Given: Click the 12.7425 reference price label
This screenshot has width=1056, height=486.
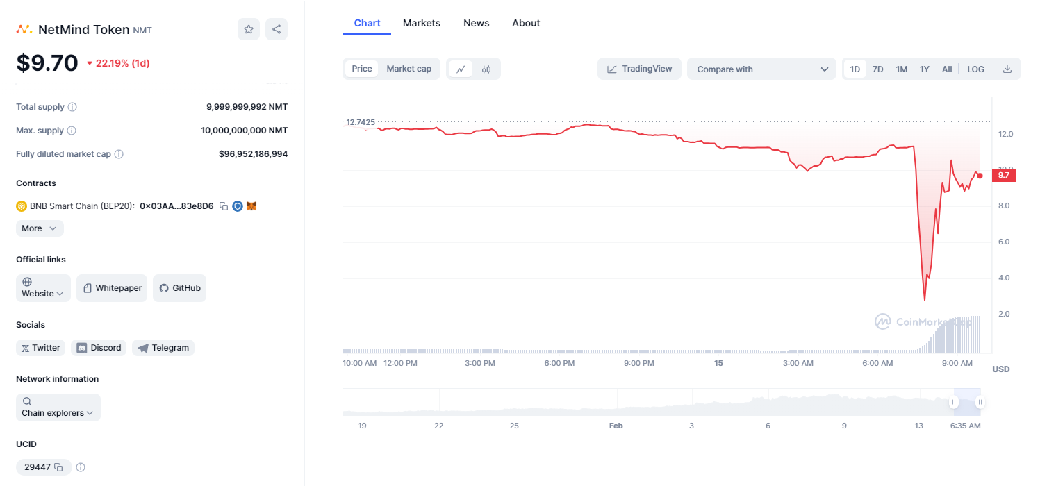Looking at the screenshot, I should tap(361, 122).
